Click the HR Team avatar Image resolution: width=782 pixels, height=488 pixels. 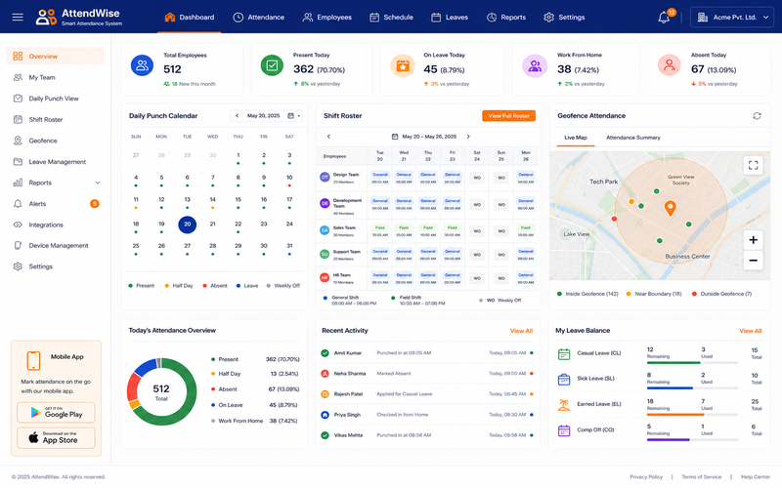pyautogui.click(x=325, y=277)
